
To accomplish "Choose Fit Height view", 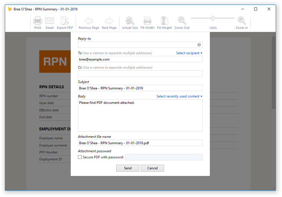I will point(164,20).
